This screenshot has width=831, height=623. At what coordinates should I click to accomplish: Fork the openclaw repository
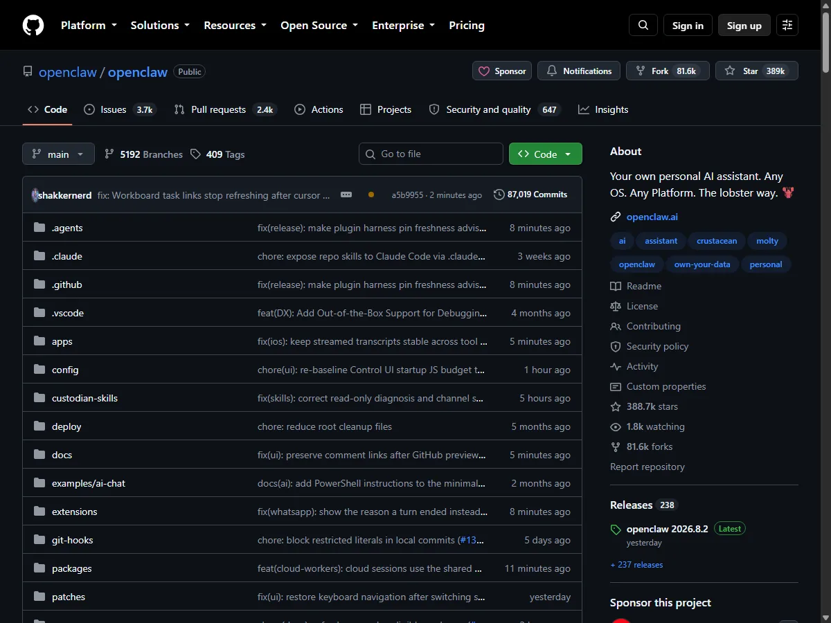[x=668, y=71]
